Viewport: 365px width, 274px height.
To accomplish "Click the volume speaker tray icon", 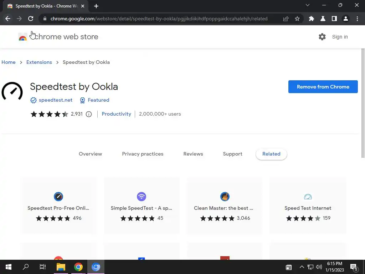I will [319, 267].
